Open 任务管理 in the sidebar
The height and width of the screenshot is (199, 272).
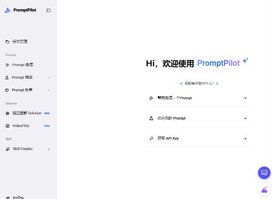coord(20,42)
